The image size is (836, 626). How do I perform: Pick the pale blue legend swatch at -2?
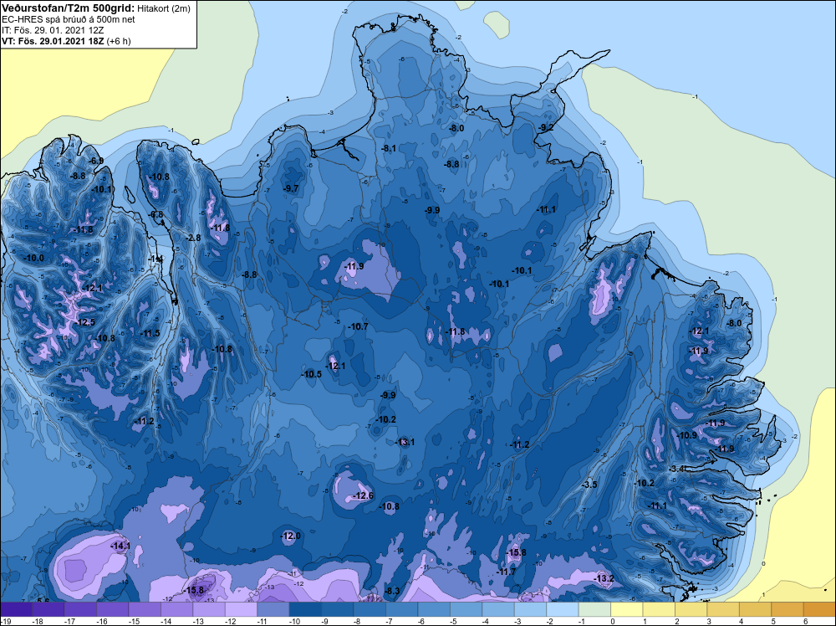click(563, 609)
